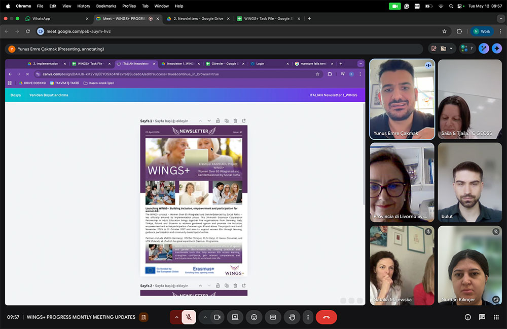Open the activities grid icon
507x329 pixels.
coord(496,317)
